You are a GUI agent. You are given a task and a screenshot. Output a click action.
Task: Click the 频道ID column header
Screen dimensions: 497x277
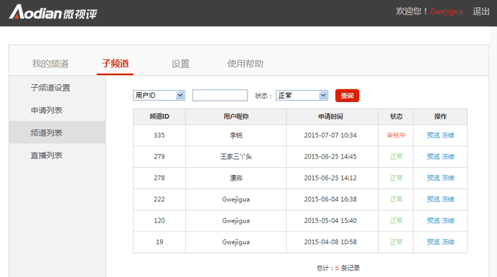pyautogui.click(x=159, y=116)
